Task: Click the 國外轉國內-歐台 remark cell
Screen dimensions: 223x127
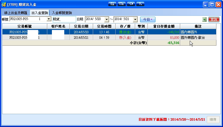Action: pos(198,37)
